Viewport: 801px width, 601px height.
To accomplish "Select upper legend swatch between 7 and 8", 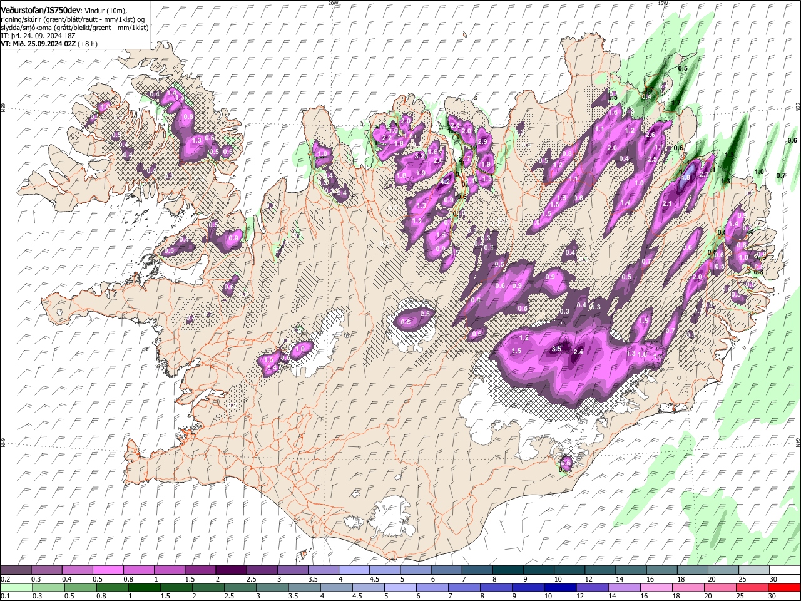I will tap(477, 570).
